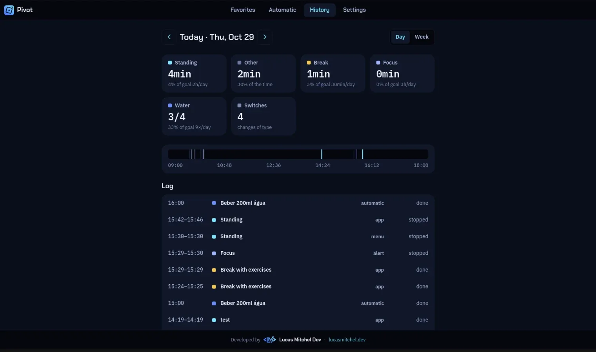Select the 16:00 Beber 200ml água log entry
The image size is (596, 352).
click(298, 203)
